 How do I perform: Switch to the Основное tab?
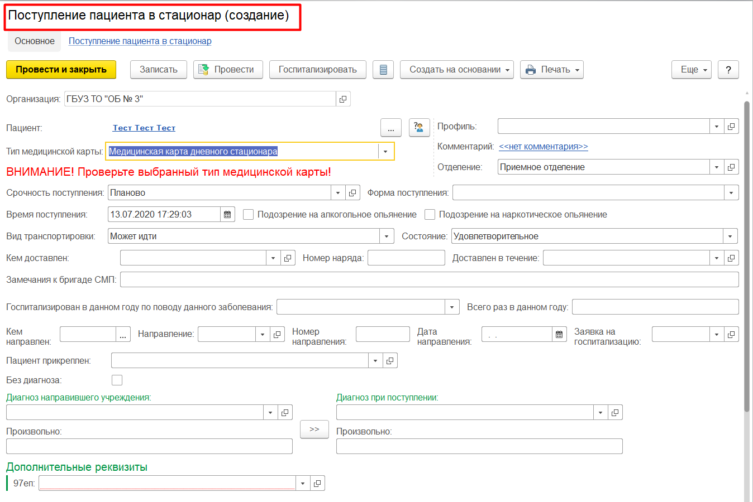click(x=35, y=41)
